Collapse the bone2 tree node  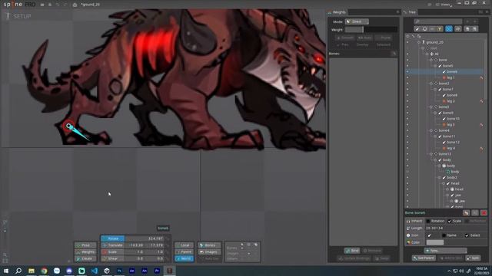431,84
